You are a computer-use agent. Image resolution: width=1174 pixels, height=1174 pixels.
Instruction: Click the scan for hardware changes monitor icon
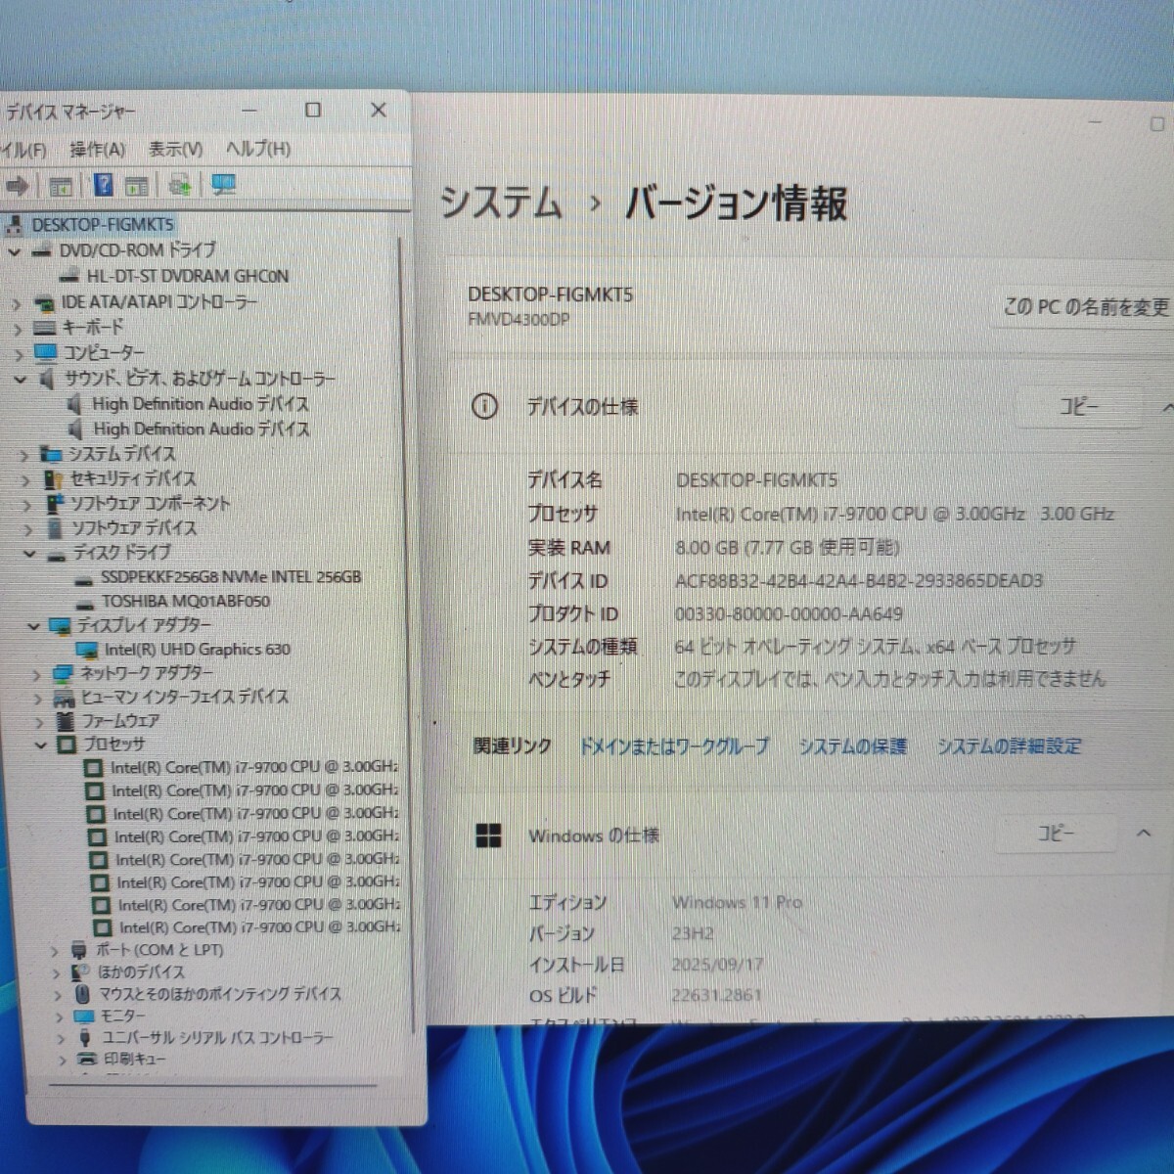click(224, 184)
